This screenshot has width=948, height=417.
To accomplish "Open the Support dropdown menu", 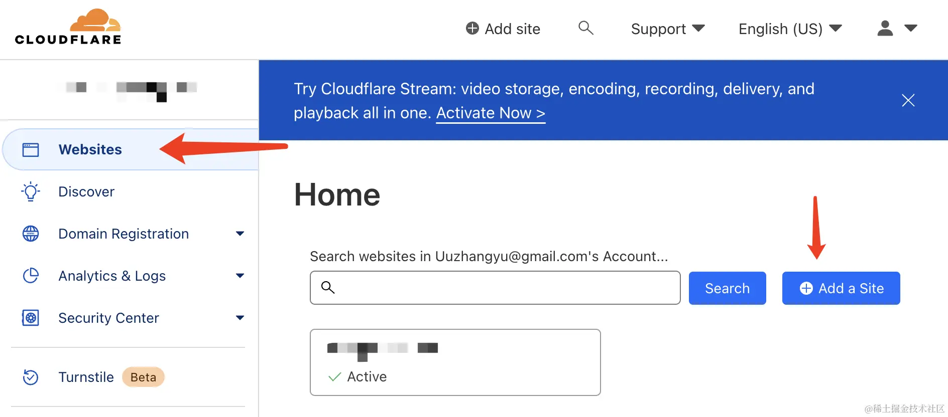I will click(667, 29).
